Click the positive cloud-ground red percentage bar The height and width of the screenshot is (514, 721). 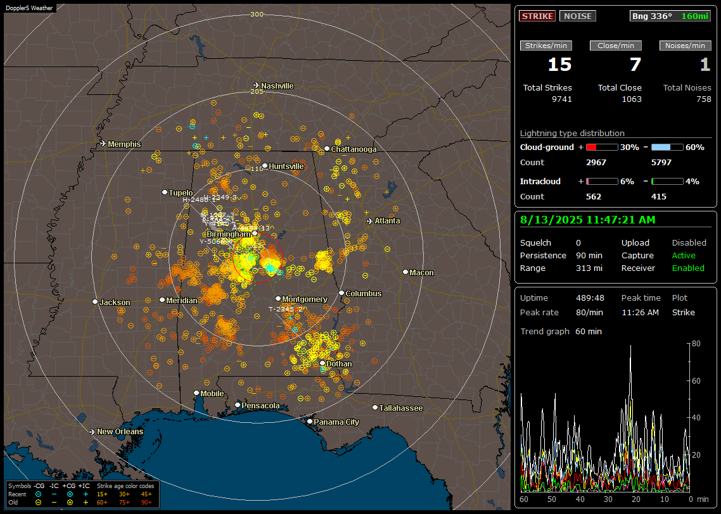[x=602, y=147]
